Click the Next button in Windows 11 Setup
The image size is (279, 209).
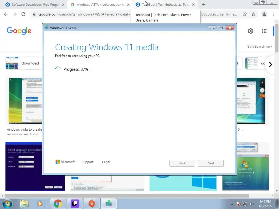[211, 163]
